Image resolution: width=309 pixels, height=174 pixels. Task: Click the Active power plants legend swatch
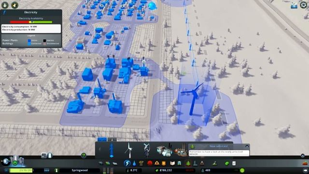[29, 41]
